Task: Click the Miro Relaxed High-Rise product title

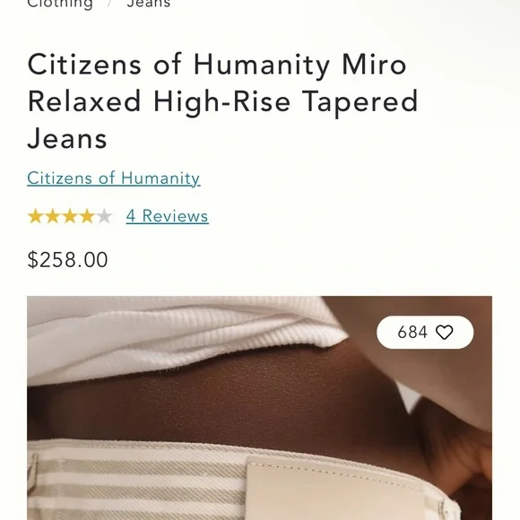Action: [x=223, y=101]
